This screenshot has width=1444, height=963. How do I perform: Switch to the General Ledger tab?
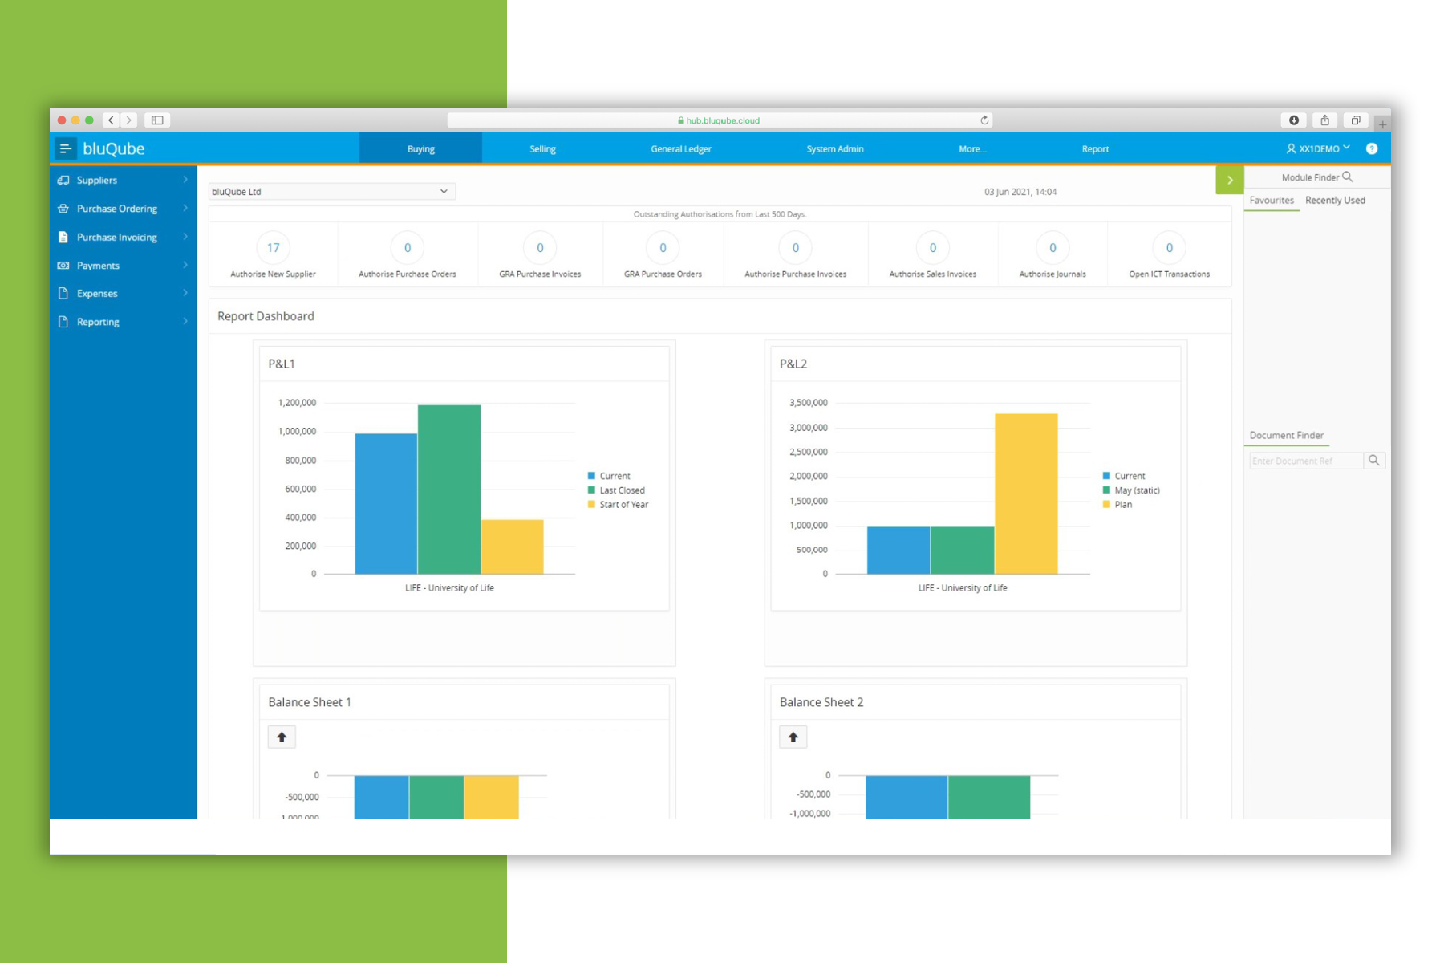[681, 149]
